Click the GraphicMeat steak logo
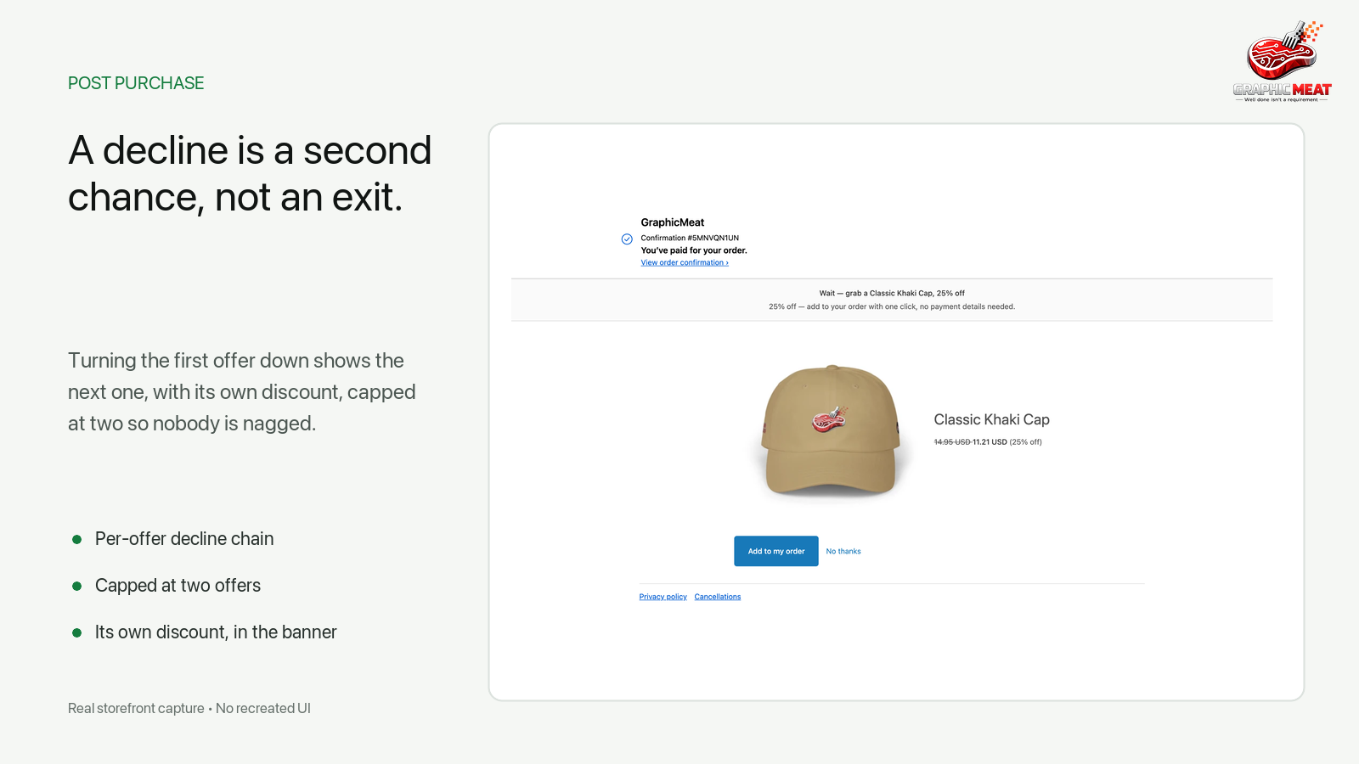This screenshot has height=764, width=1359. (1282, 61)
